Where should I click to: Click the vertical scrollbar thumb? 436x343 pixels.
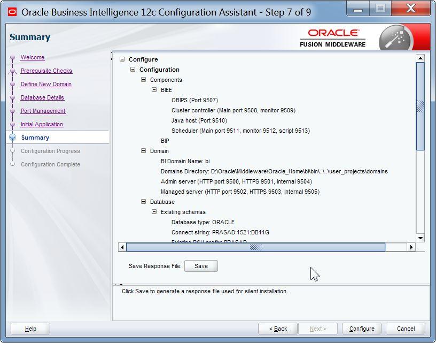(x=420, y=106)
